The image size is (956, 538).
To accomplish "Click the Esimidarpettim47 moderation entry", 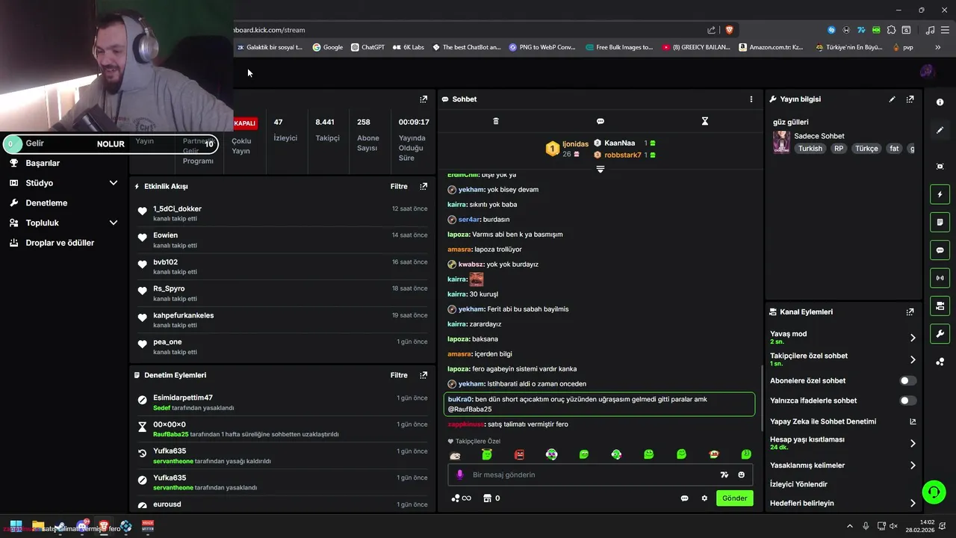I will click(x=282, y=403).
